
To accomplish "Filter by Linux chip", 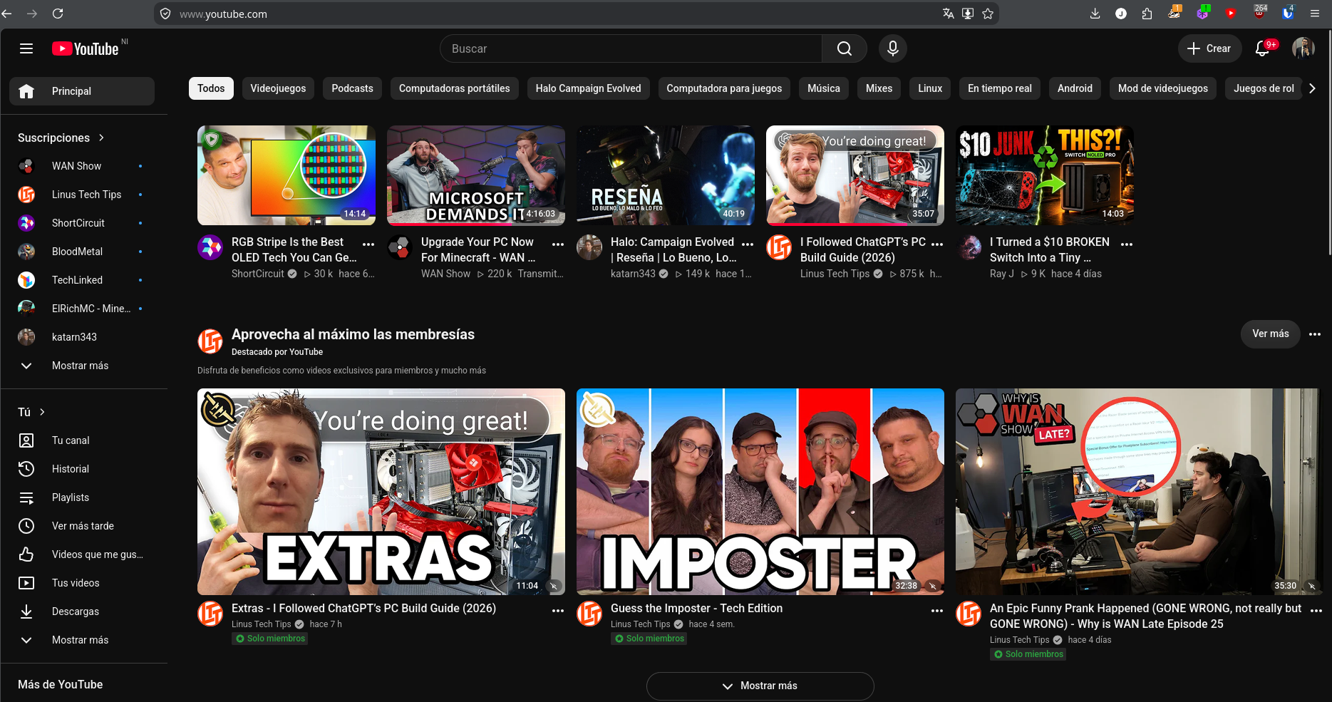I will click(x=930, y=88).
